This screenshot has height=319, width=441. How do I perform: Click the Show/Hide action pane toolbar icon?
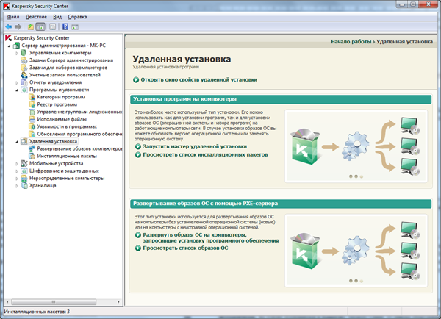[x=75, y=27]
